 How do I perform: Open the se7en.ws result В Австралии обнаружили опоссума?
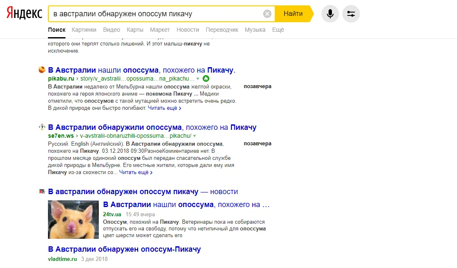point(152,127)
